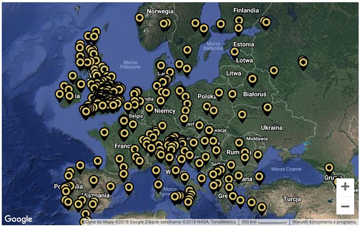Select the marker on Romania's coast below Mołdawia
This screenshot has width=360, height=227.
(x=257, y=156)
